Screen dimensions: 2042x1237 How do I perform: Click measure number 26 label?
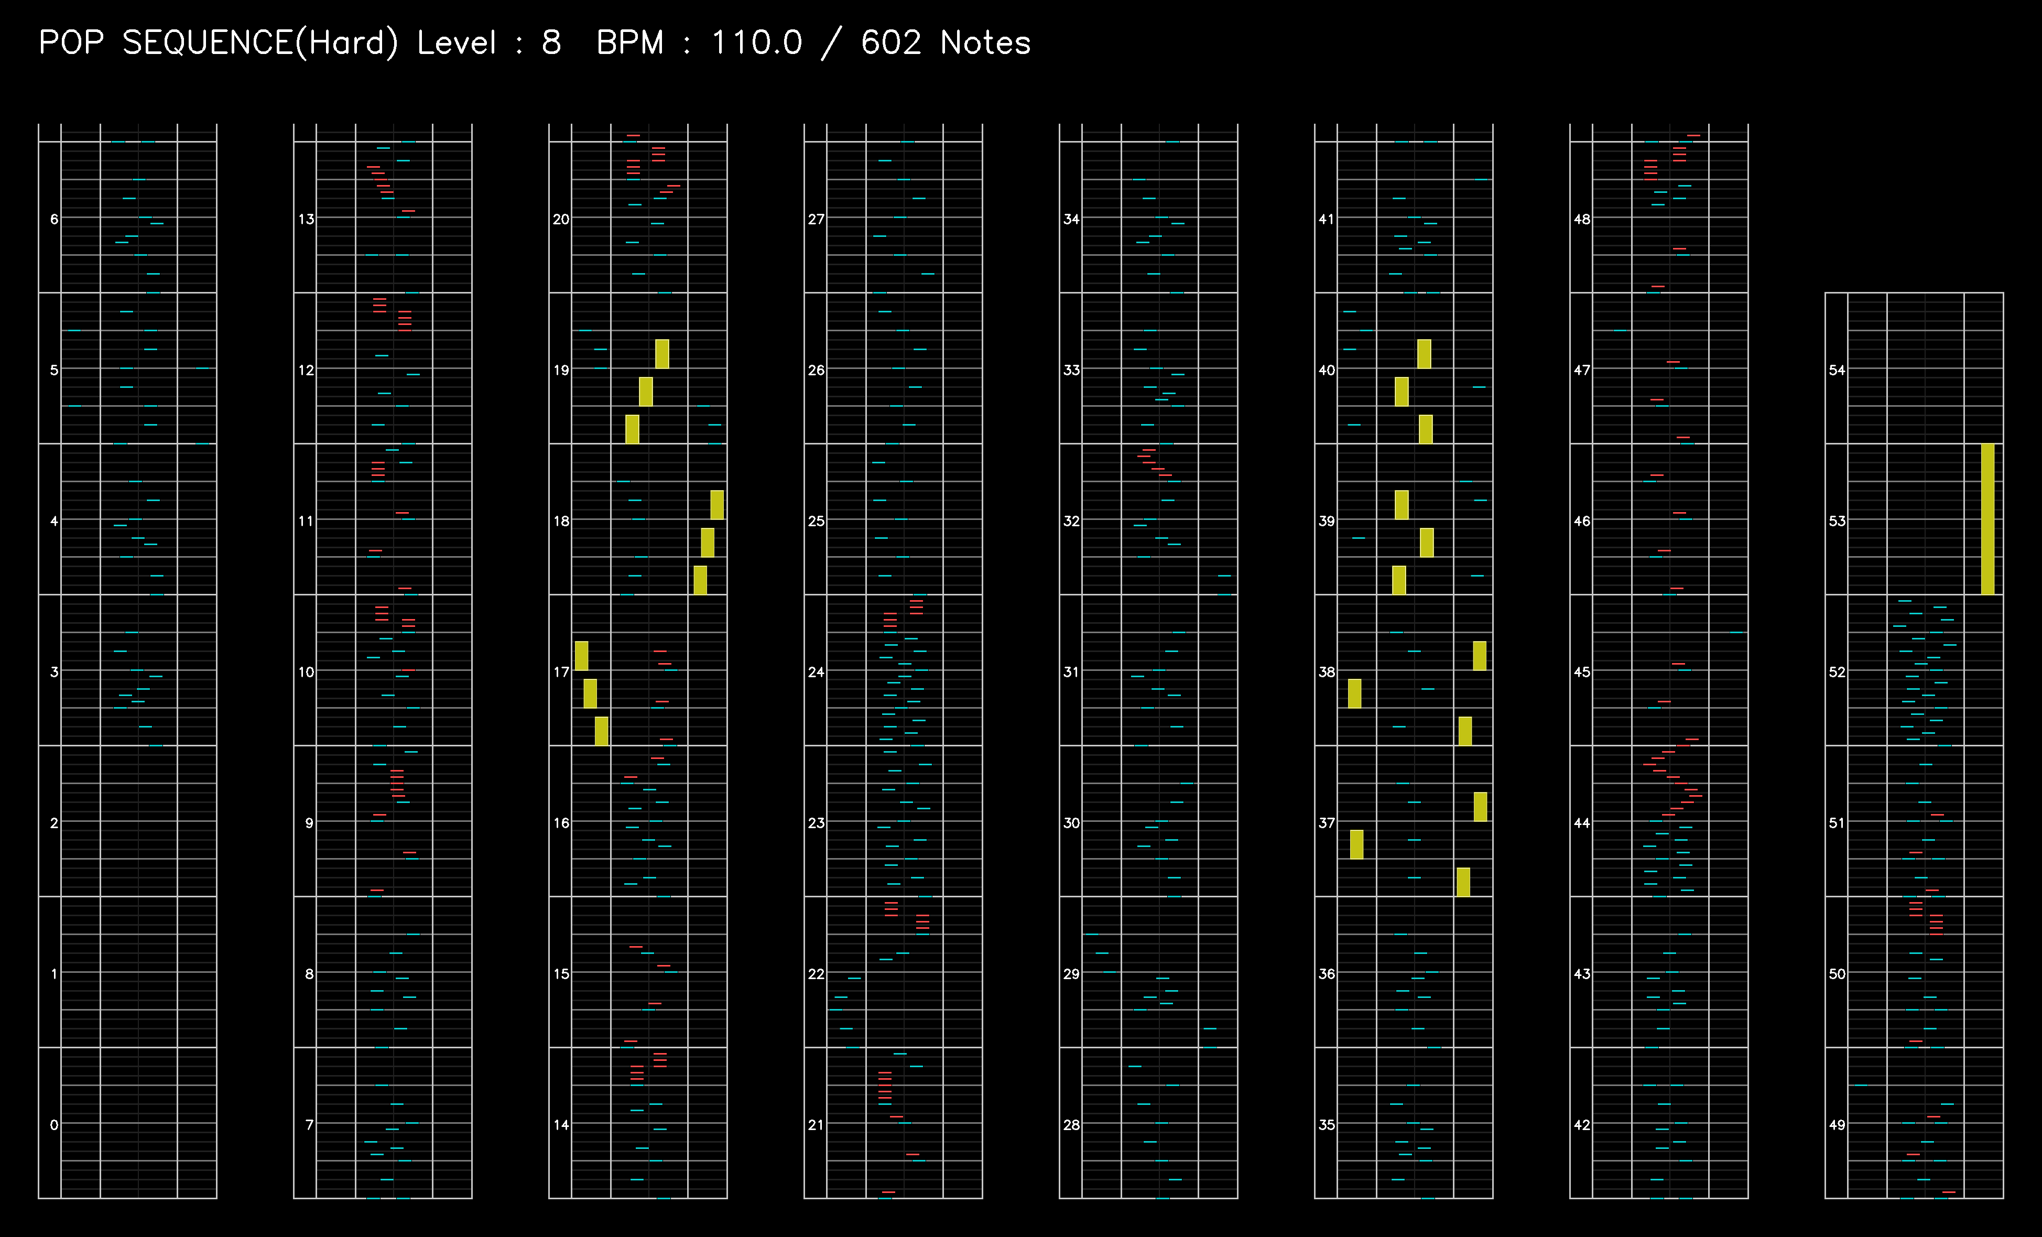point(816,370)
